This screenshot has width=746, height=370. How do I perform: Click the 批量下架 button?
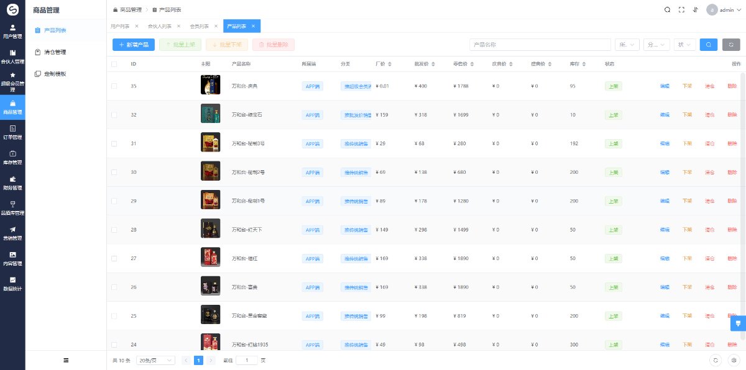pyautogui.click(x=227, y=45)
